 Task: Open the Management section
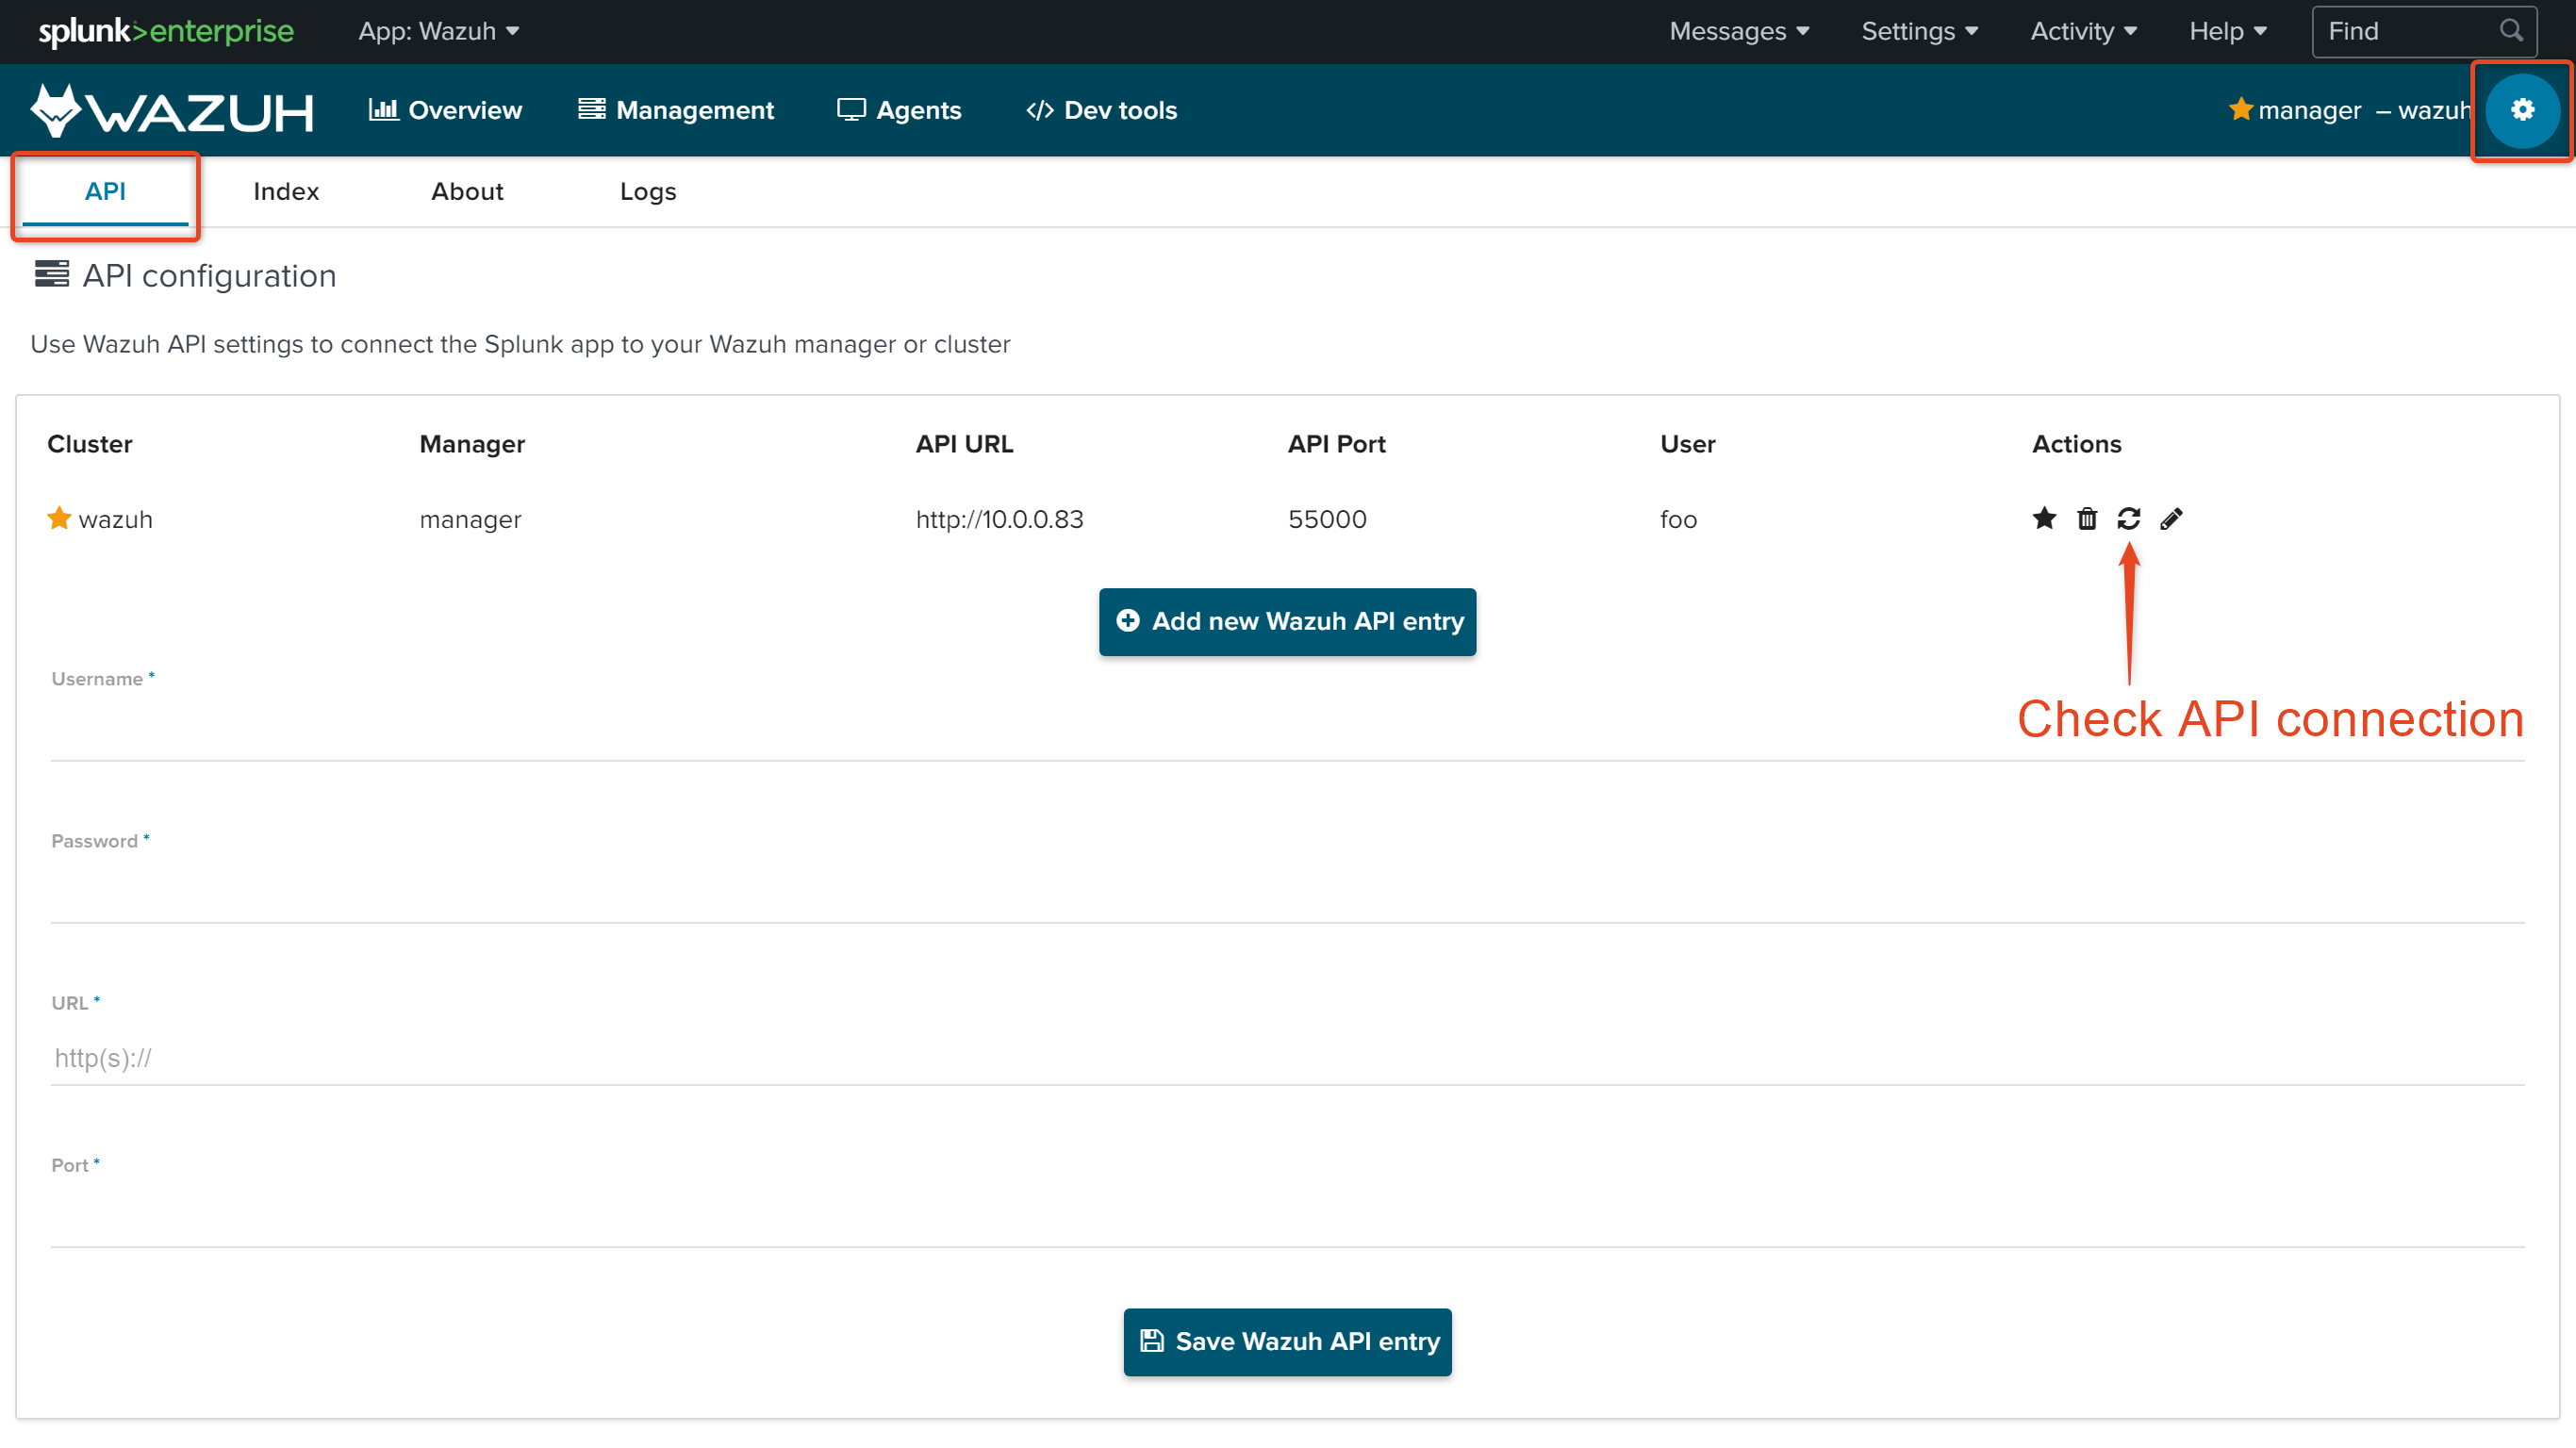(x=676, y=110)
